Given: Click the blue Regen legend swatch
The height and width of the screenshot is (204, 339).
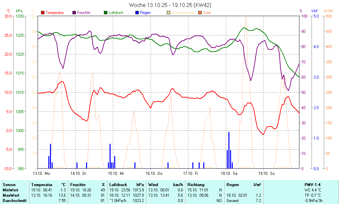Looking at the screenshot, I should (137, 13).
